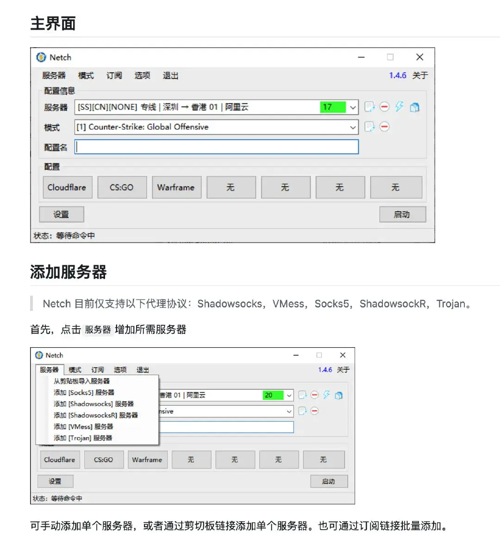
Task: Expand the Counter-Strike mode dropdown
Action: tap(353, 127)
